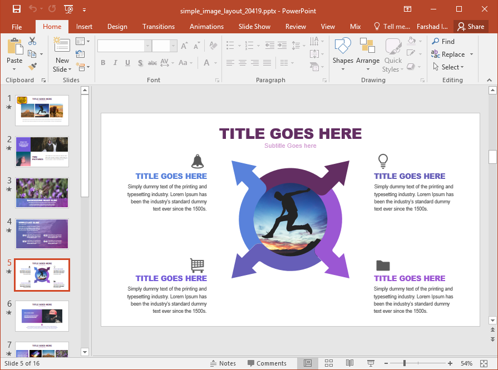The image size is (498, 370).
Task: Click the zoom slider handle
Action: click(405, 363)
